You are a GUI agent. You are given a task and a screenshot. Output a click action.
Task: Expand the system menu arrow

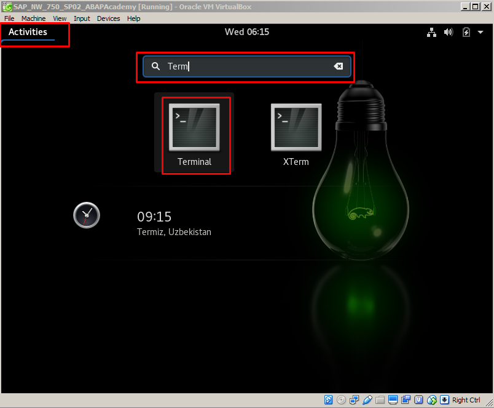point(480,32)
